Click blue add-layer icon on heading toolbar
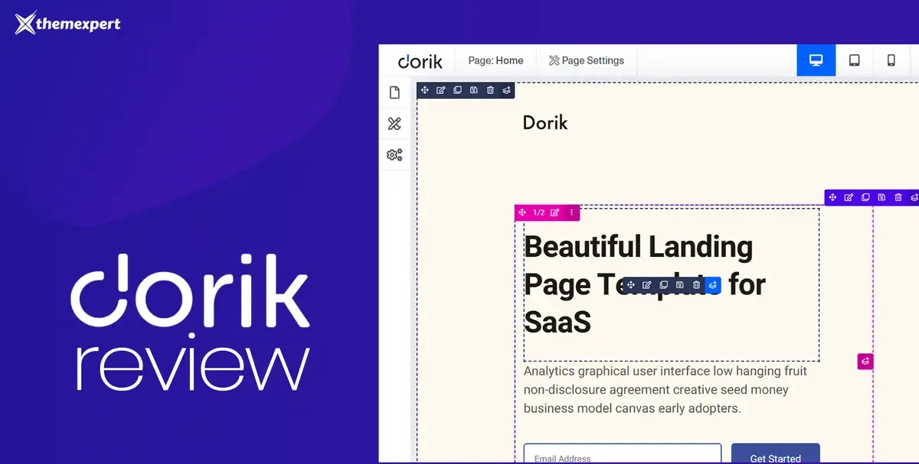 pos(713,285)
